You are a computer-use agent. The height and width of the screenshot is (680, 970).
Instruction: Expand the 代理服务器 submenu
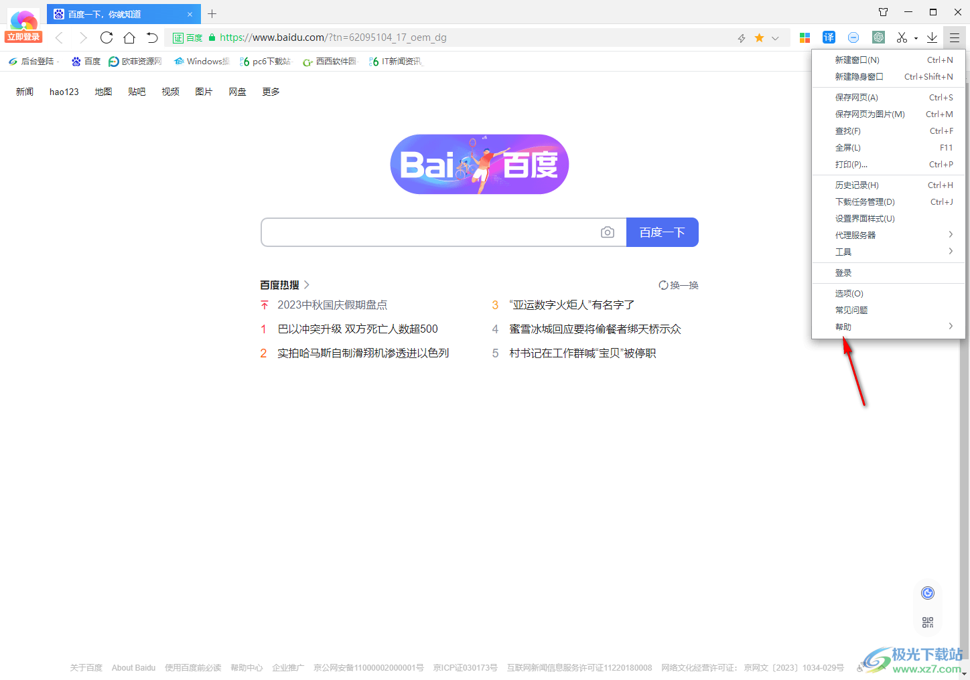point(888,236)
